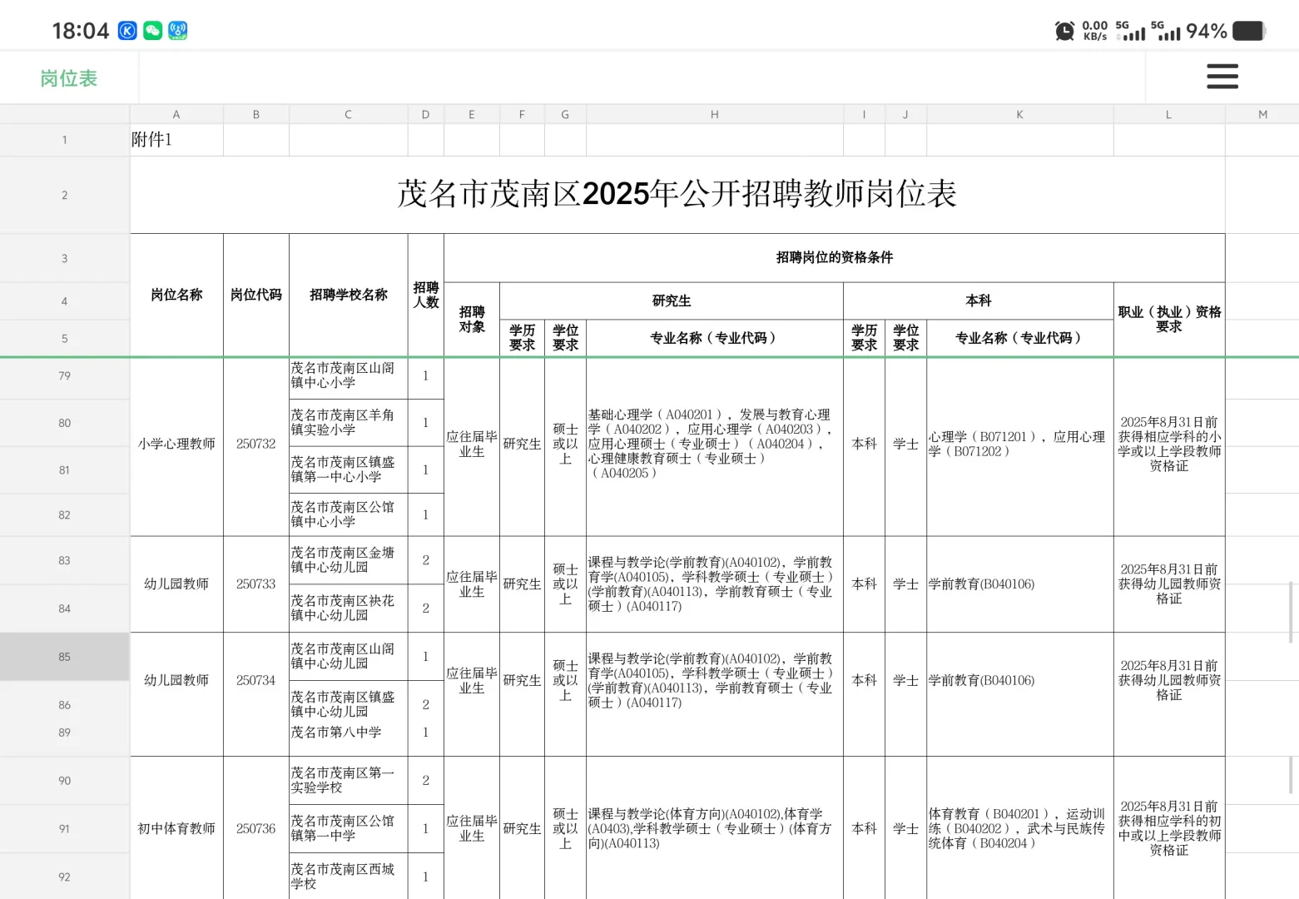Click 茂名市茂南区公馆镇第一中学 cell

[349, 829]
